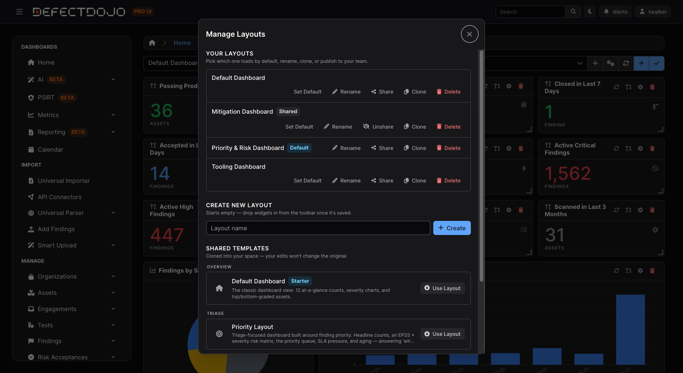Expand the Smart Upload section

click(x=113, y=245)
